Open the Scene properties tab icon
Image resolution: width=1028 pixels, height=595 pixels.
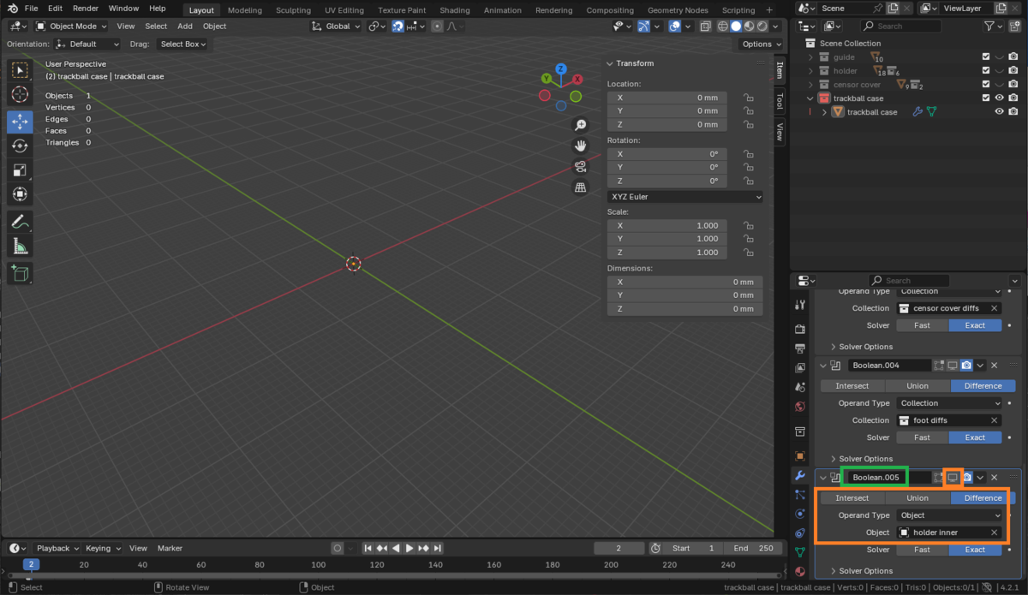click(x=800, y=388)
